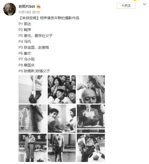
Task: View photo of bald man's haircut
Action: [x=91, y=89]
